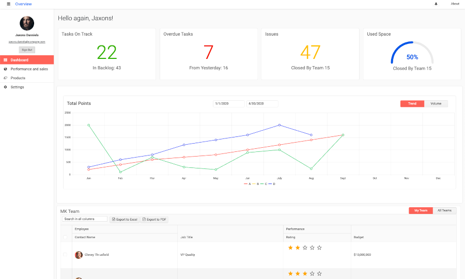Switch chart to the Volume view

point(436,104)
